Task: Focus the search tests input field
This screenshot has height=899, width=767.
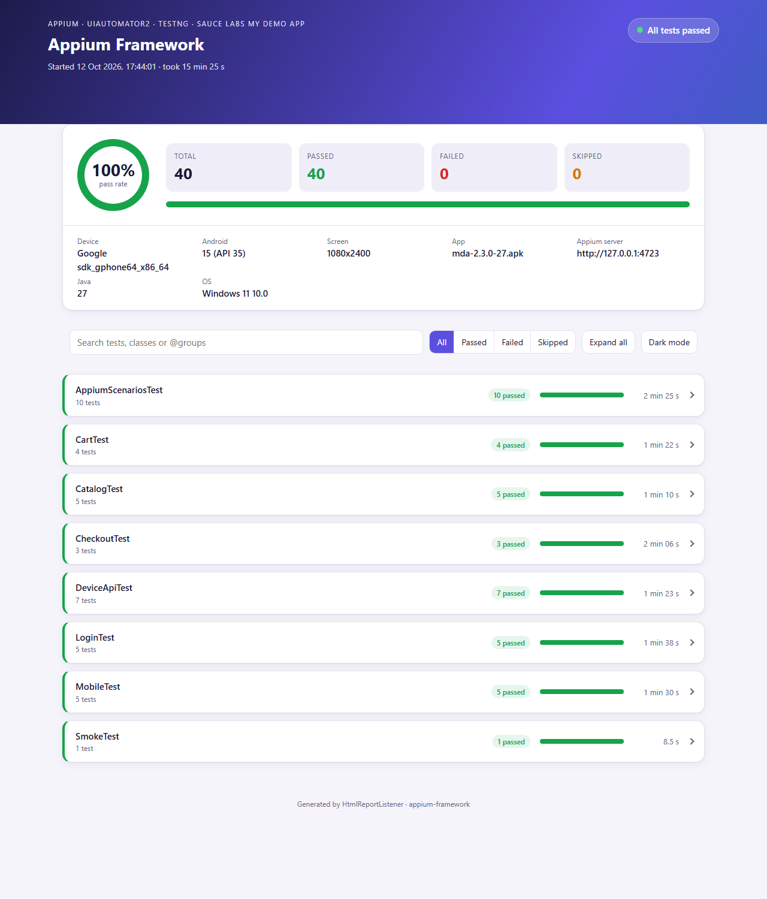Action: [246, 342]
